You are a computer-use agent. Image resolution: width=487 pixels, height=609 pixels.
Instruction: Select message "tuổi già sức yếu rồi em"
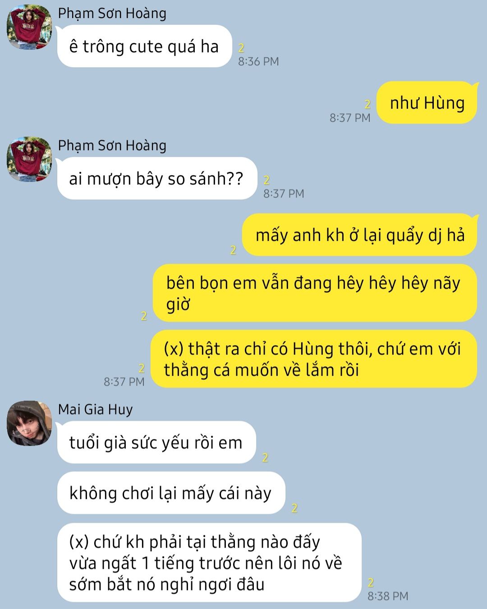tap(156, 443)
